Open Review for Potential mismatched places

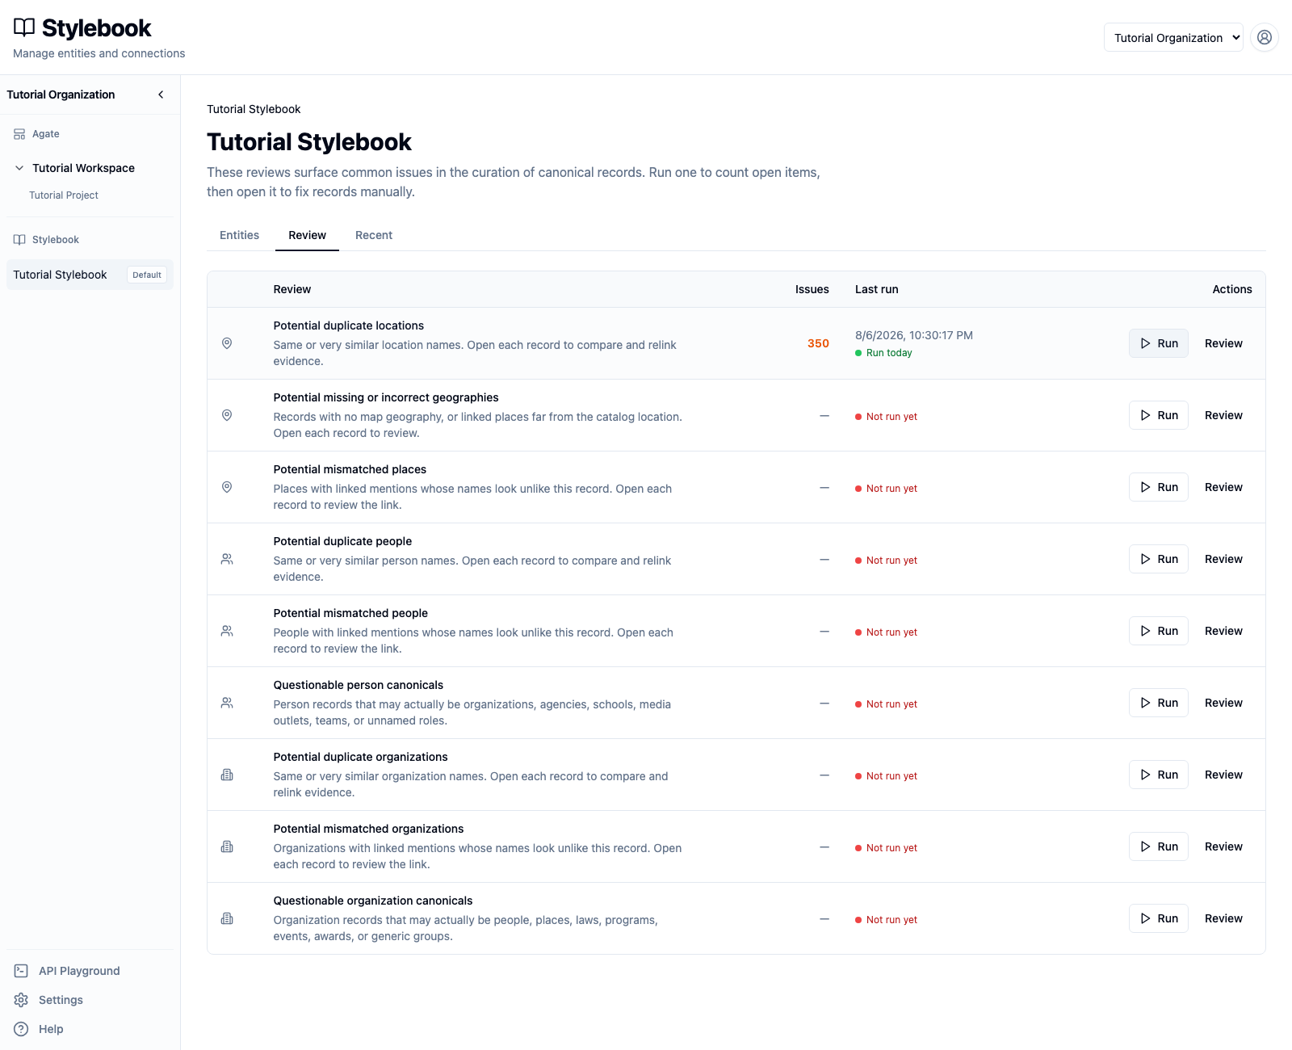1223,487
